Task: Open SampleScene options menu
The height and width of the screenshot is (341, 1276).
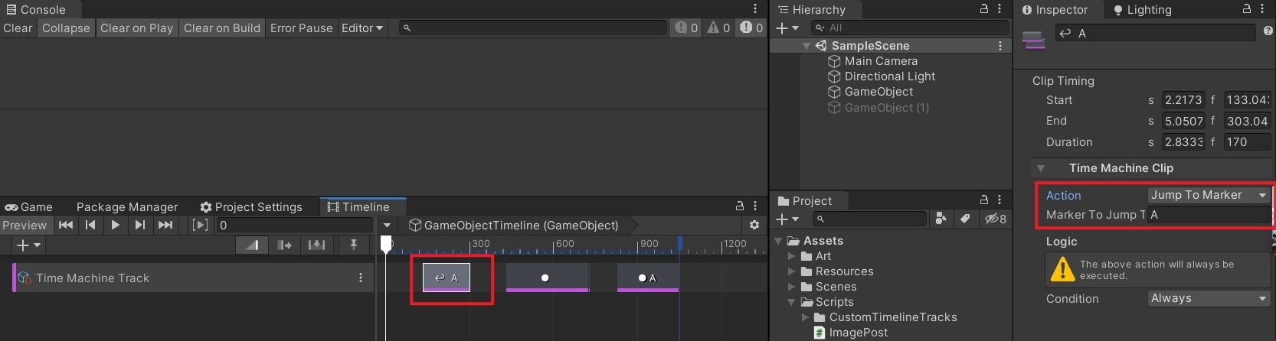Action: coord(1000,46)
